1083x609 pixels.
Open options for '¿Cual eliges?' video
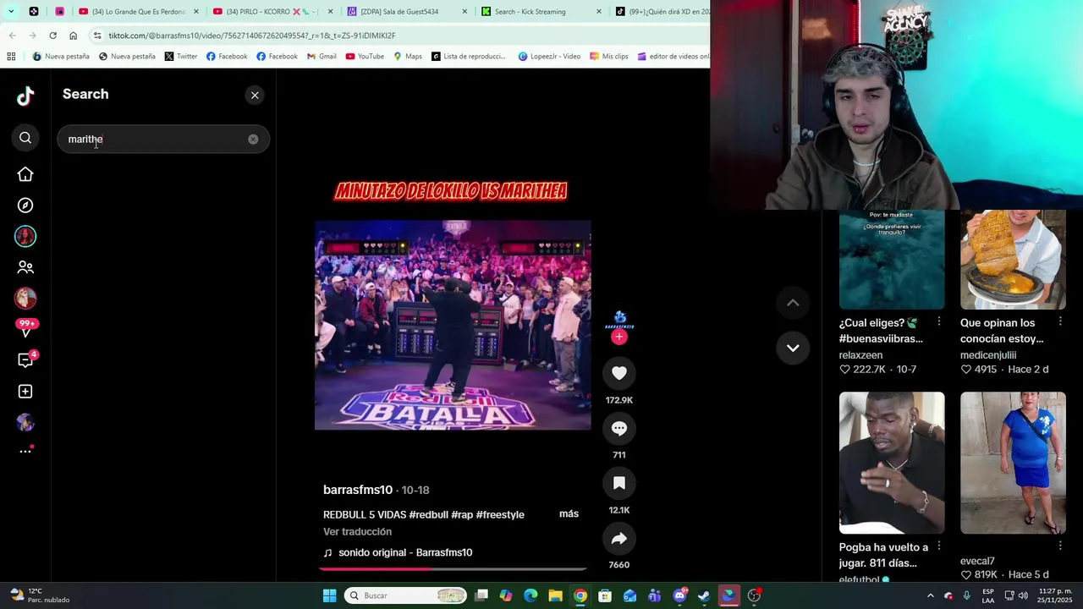click(x=939, y=322)
